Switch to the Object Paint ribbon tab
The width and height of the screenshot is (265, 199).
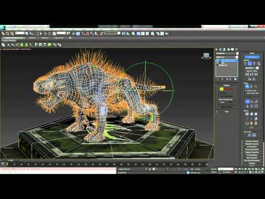59,38
